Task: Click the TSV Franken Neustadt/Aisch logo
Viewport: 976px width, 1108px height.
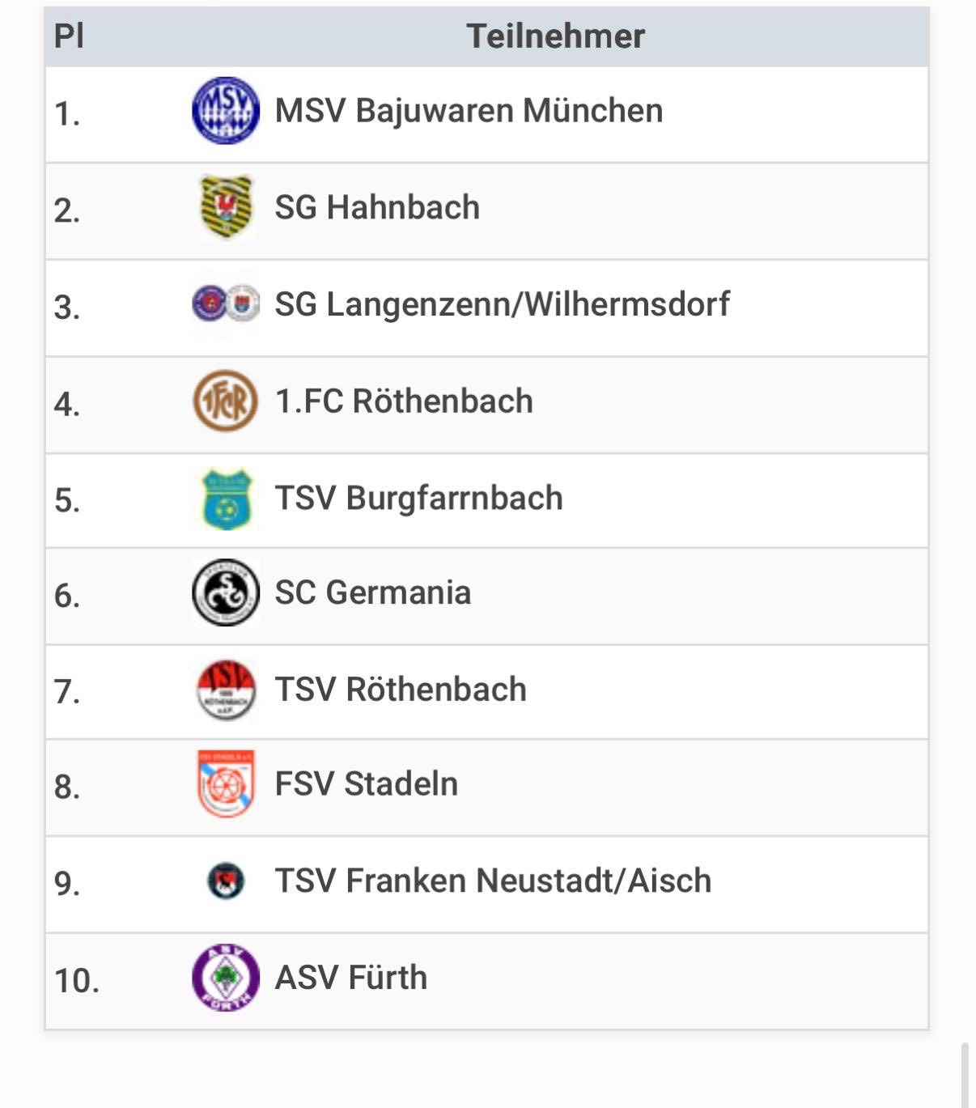Action: (226, 881)
